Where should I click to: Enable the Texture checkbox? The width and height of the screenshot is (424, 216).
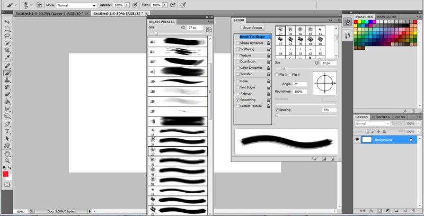point(237,56)
